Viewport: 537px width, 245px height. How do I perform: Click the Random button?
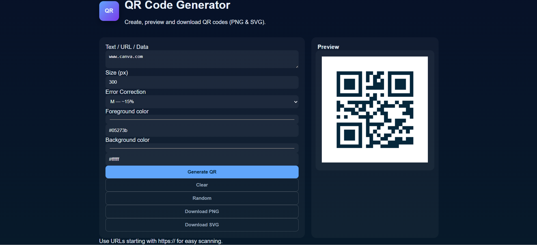(x=202, y=198)
